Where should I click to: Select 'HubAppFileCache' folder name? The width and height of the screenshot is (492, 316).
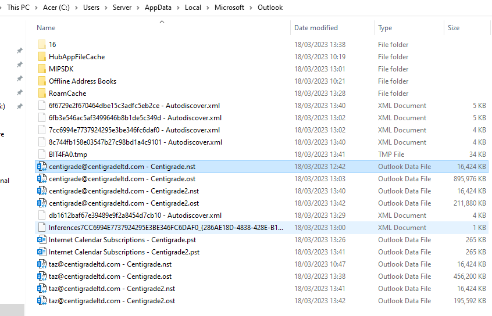77,57
